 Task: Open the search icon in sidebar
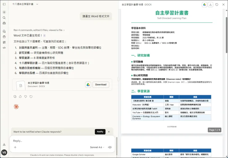click(x=4, y=18)
